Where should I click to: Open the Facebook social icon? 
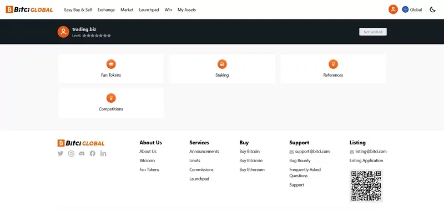click(x=92, y=153)
